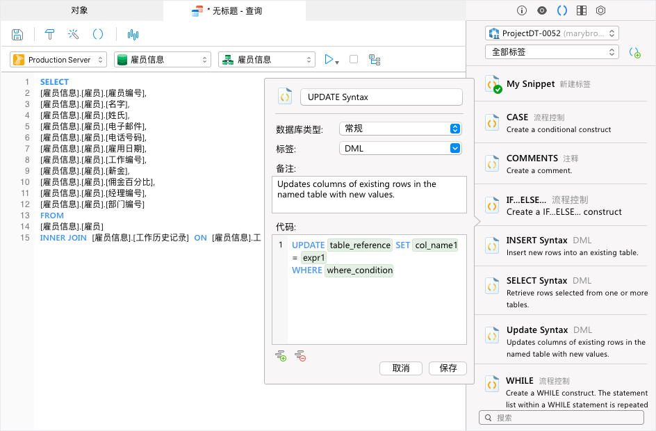Click the SELECT Syntax snippet file icon
This screenshot has width=656, height=431.
point(493,286)
